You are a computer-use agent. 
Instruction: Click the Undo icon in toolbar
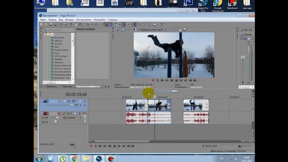[87, 24]
